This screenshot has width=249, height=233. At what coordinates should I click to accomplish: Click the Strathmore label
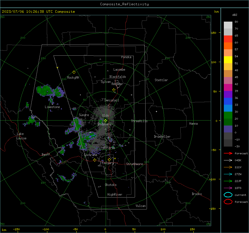pyautogui.click(x=134, y=164)
